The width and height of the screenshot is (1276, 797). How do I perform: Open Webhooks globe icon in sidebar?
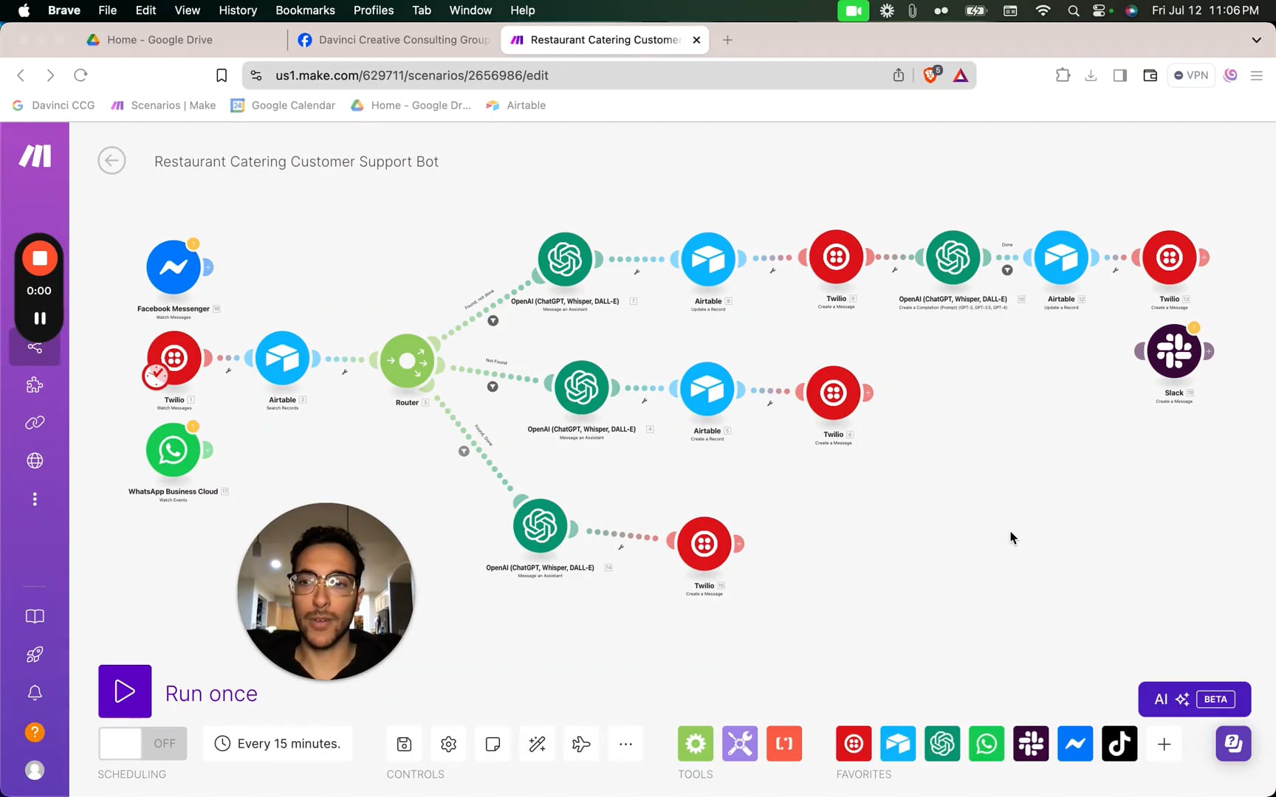pos(35,460)
